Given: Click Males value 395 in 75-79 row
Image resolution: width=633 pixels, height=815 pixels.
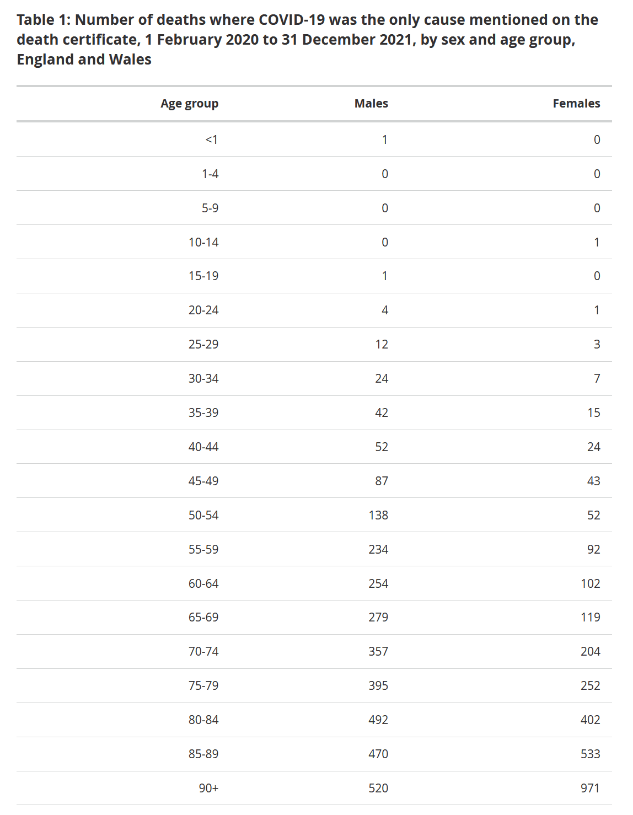Looking at the screenshot, I should tap(378, 686).
